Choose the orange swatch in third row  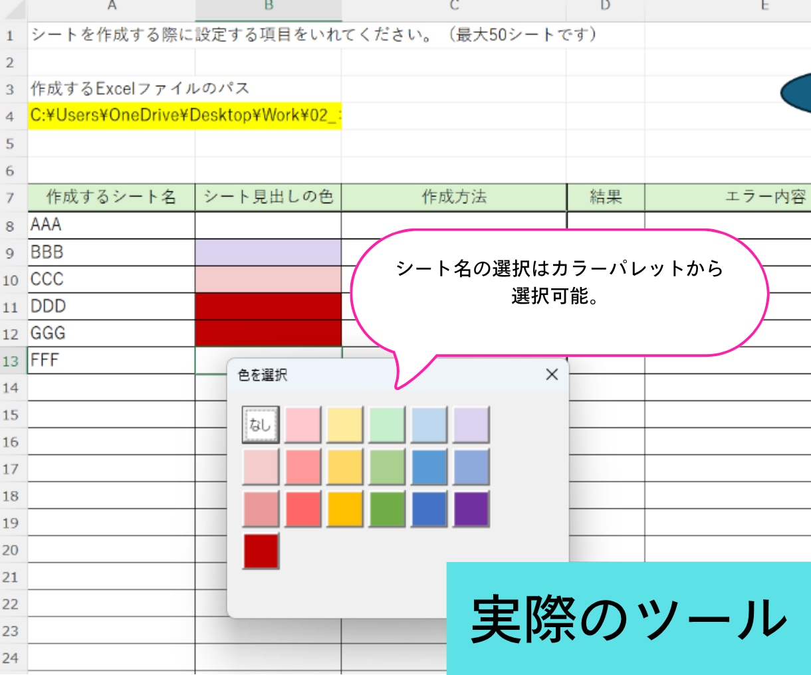pos(345,509)
